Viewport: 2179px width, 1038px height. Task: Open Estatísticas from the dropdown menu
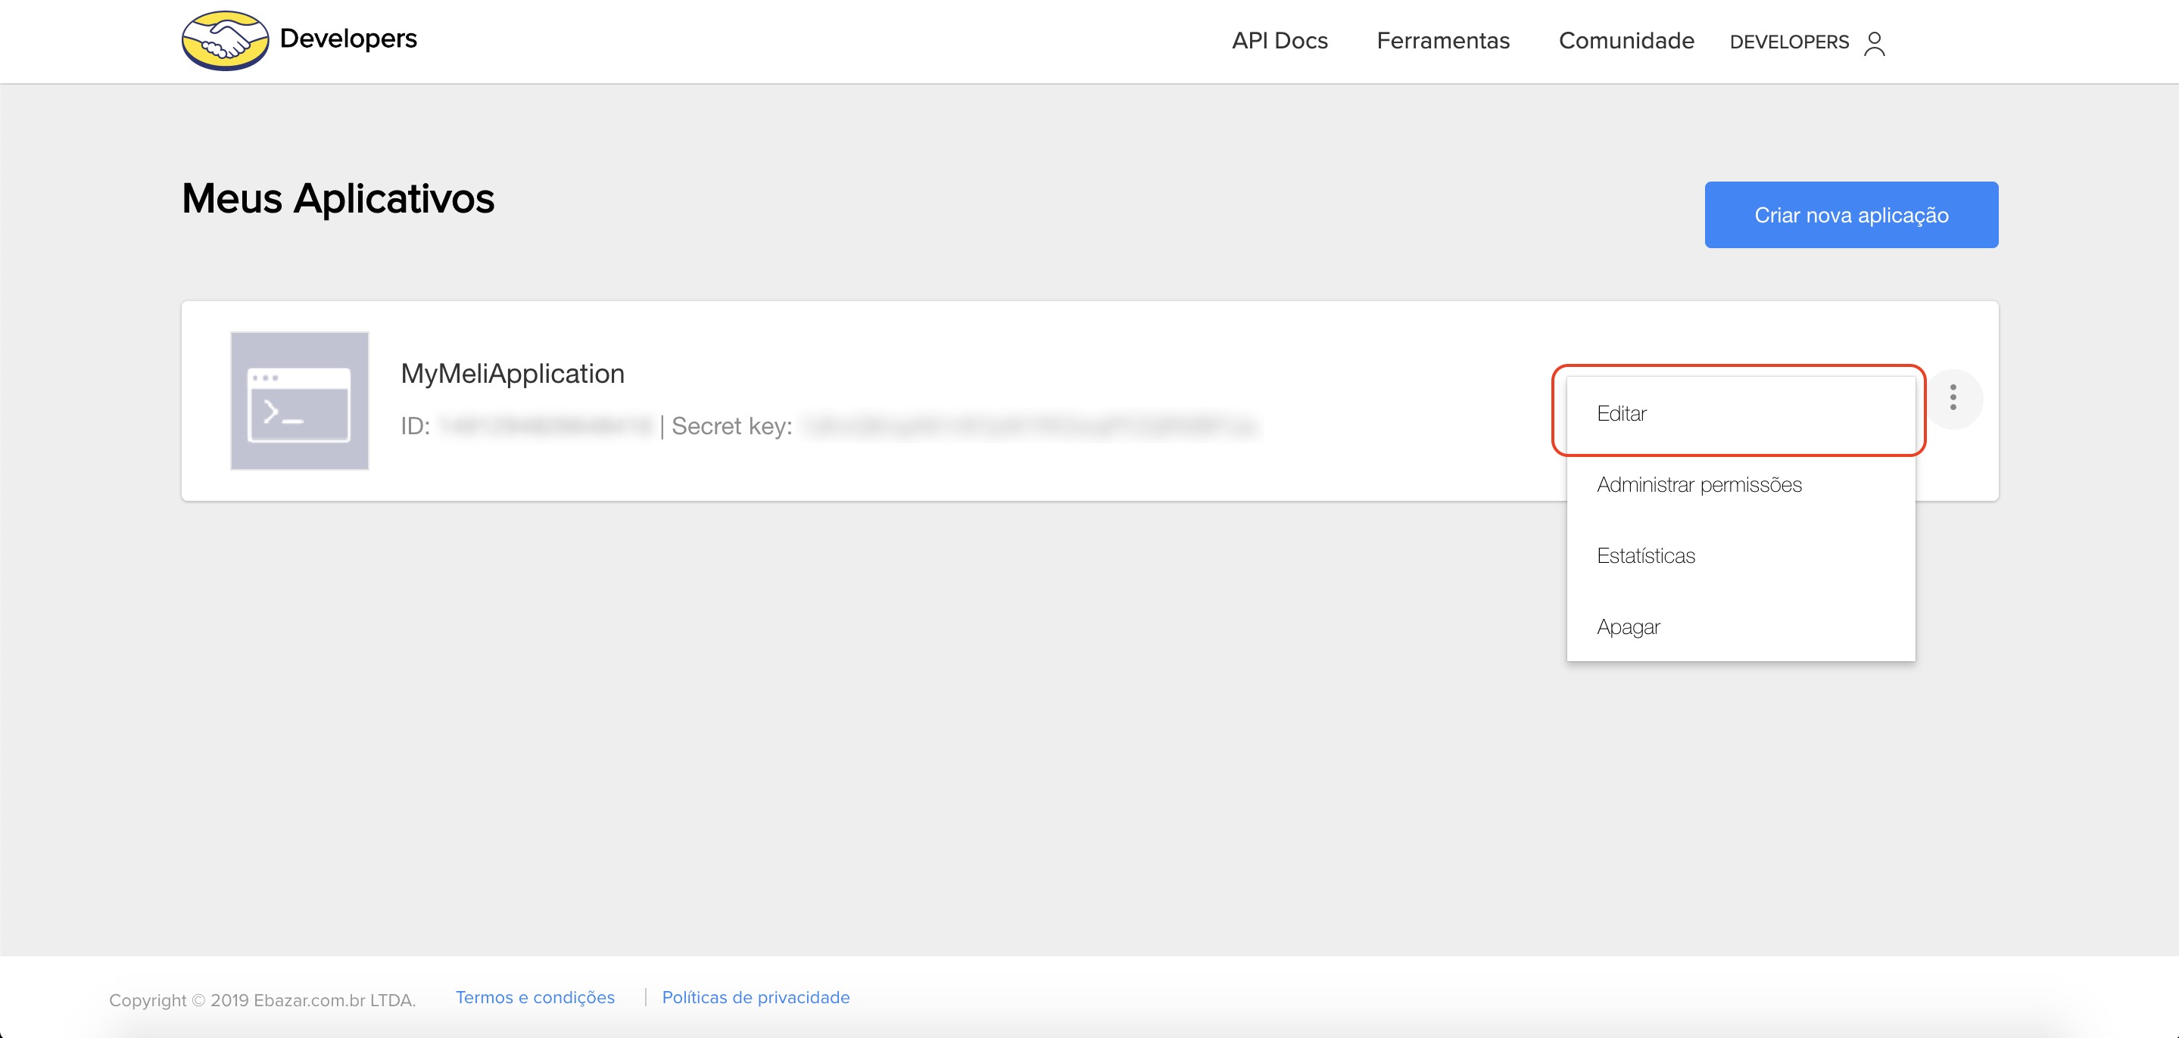(x=1645, y=555)
